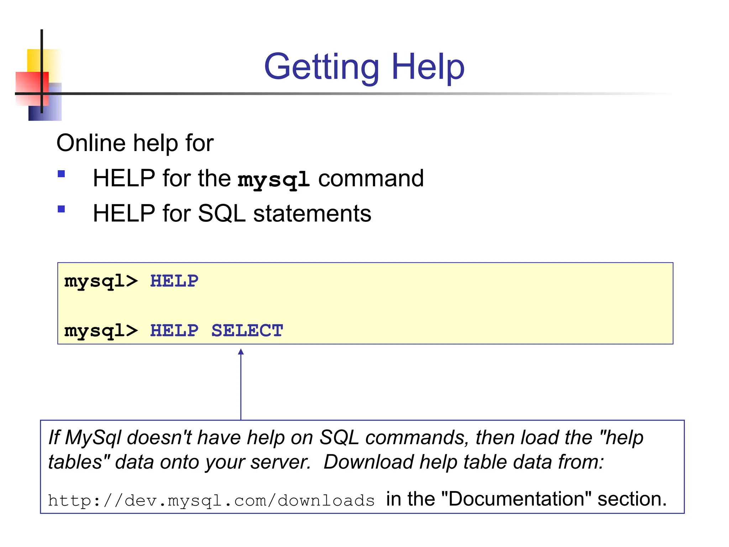Click the arrowhead pointing at the code box
729x547 pixels.
pyautogui.click(x=241, y=352)
